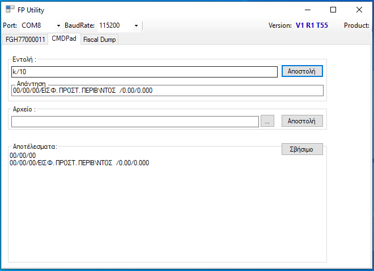Open the file browse '...' button

(x=268, y=121)
